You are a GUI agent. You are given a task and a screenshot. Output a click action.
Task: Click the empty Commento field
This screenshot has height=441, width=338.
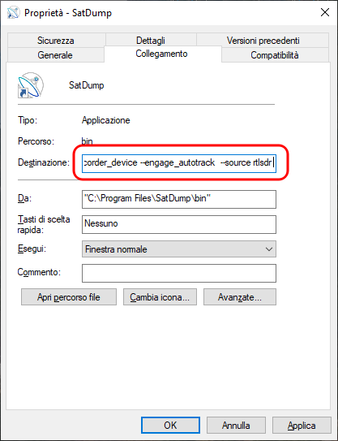pos(179,273)
